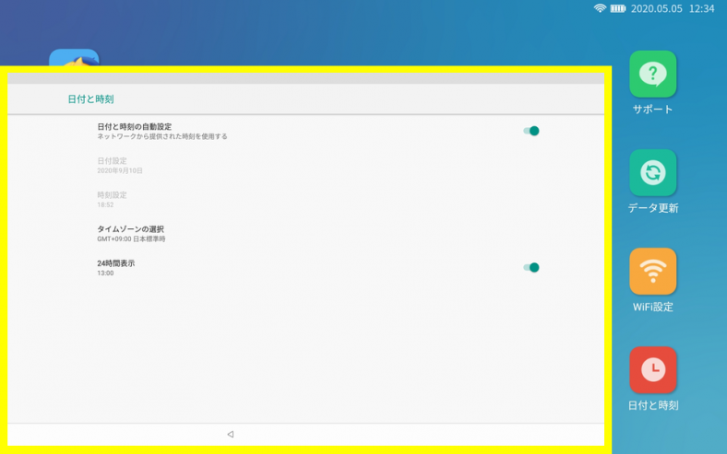Click the 18:52 time value

(105, 204)
